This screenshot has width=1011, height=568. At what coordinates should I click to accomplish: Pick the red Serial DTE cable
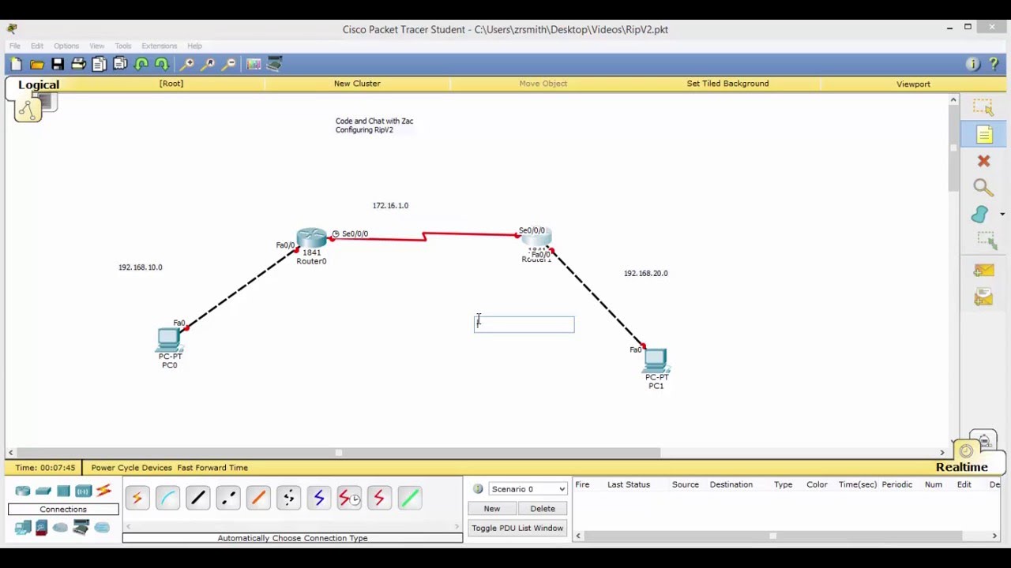(x=379, y=498)
